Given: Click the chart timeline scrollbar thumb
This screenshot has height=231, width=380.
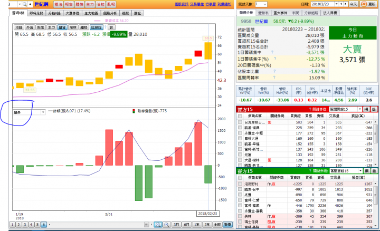Looking at the screenshot, I should [x=146, y=225].
